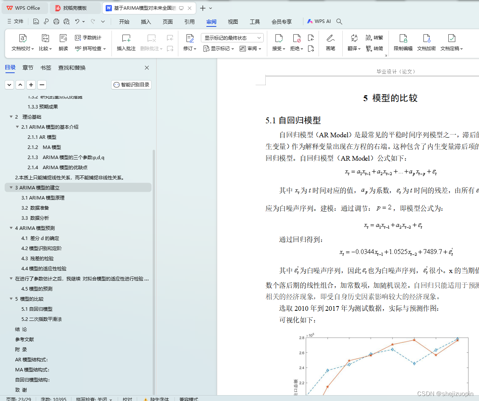Open the WPS AI assistant
The width and height of the screenshot is (479, 401).
point(319,21)
